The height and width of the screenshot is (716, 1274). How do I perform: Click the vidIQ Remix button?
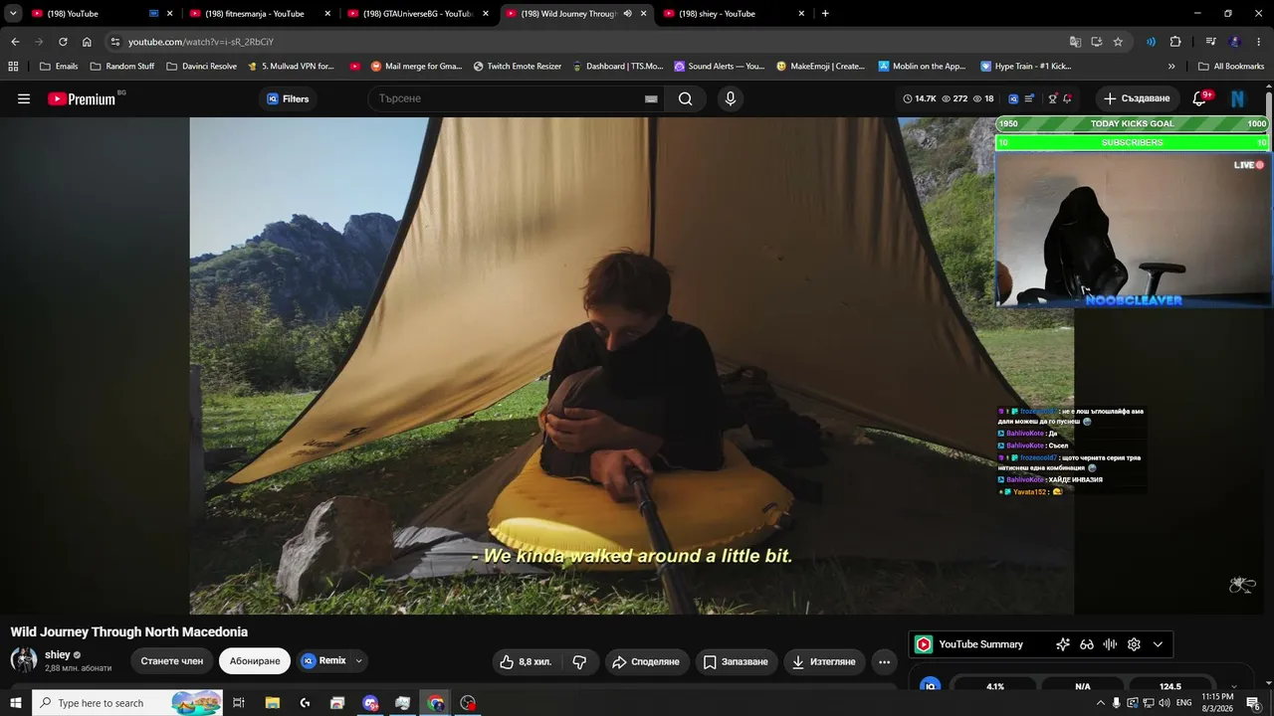coord(323,660)
